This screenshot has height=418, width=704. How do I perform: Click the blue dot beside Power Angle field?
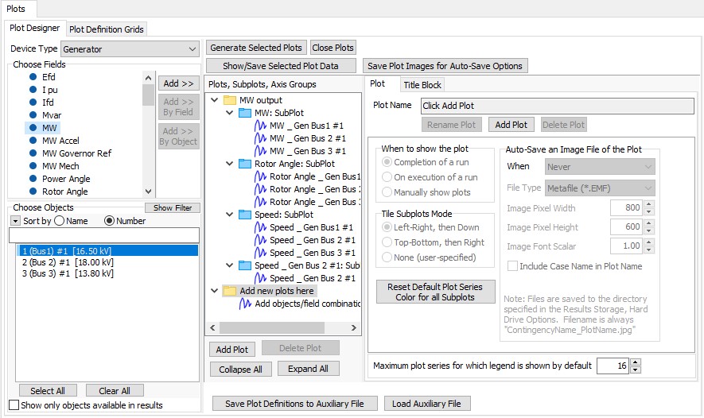pos(33,179)
